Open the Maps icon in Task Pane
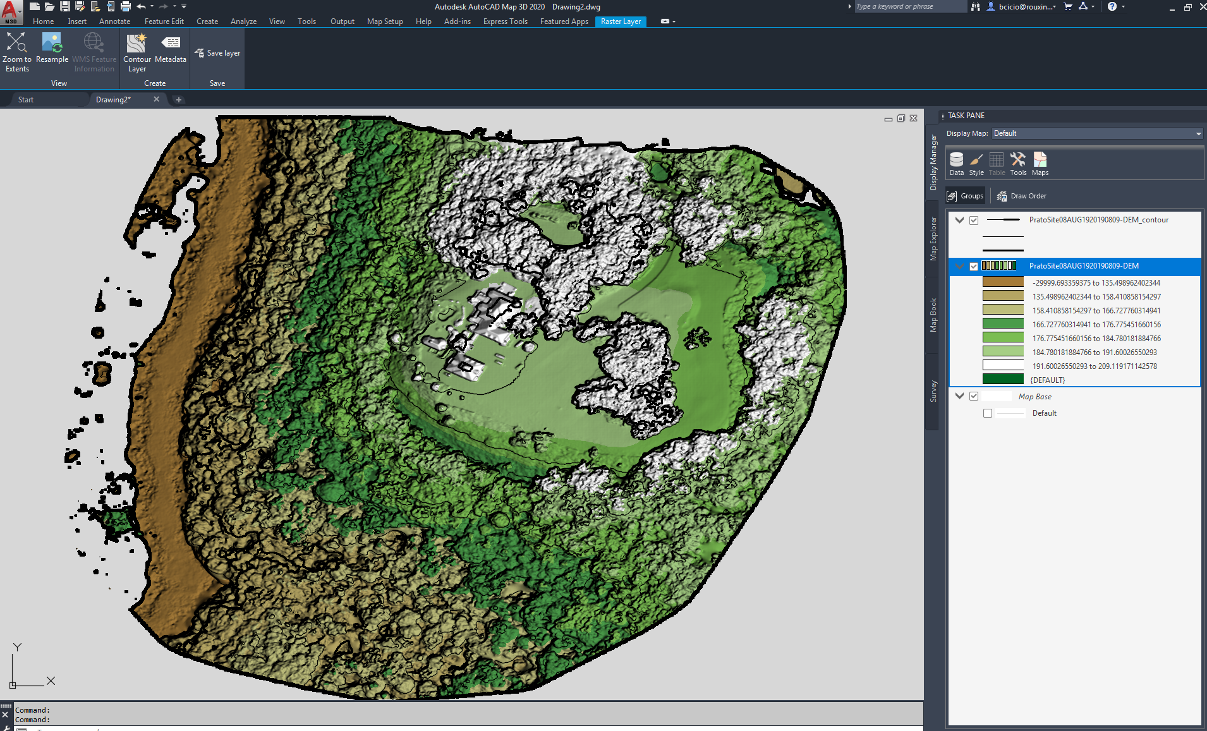 point(1039,163)
